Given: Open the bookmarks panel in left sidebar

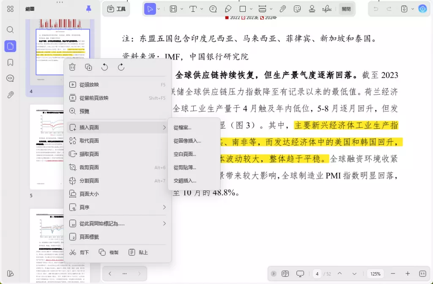Looking at the screenshot, I should [10, 63].
